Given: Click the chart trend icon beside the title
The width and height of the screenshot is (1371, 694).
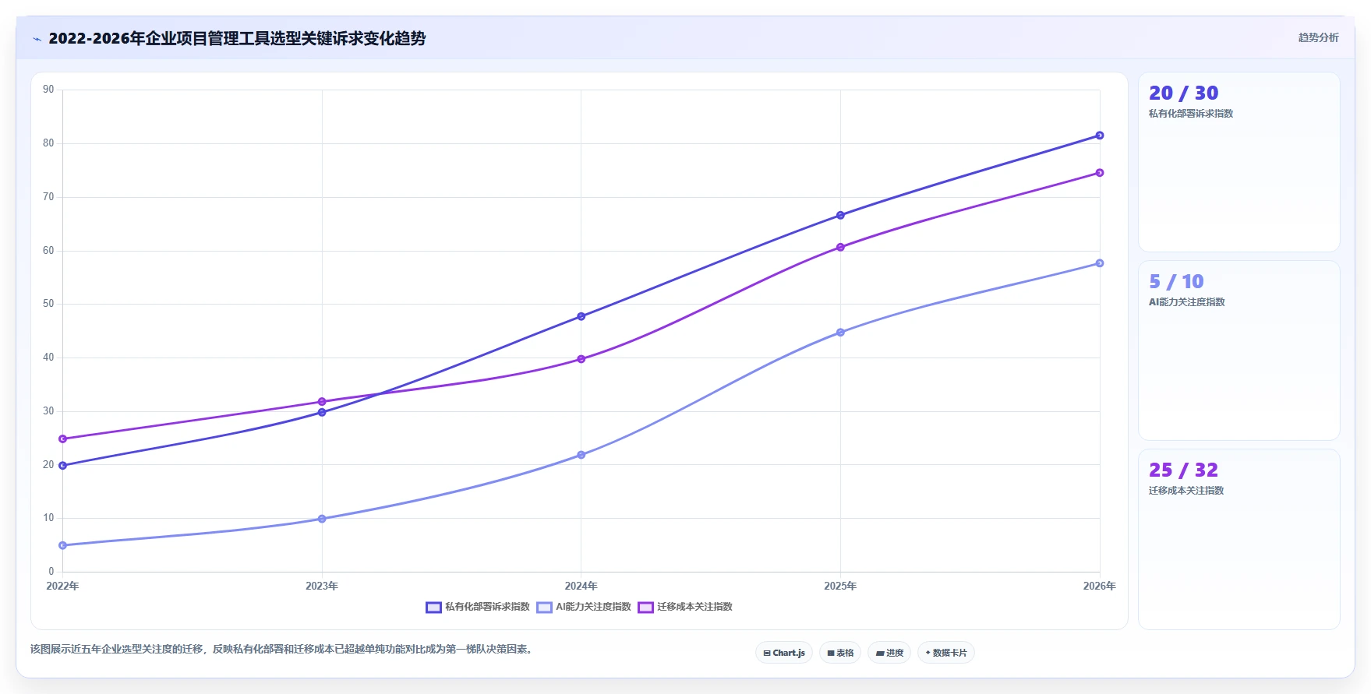Looking at the screenshot, I should click(37, 39).
